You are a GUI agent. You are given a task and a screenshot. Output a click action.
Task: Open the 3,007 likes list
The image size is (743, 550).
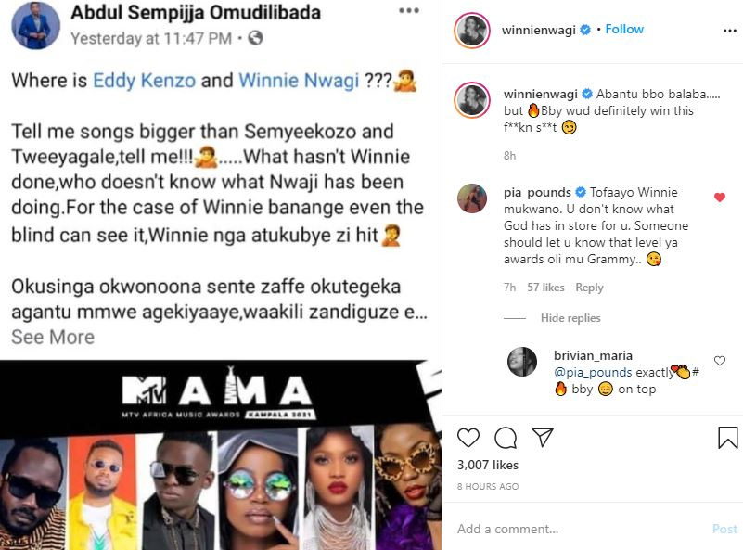(488, 465)
